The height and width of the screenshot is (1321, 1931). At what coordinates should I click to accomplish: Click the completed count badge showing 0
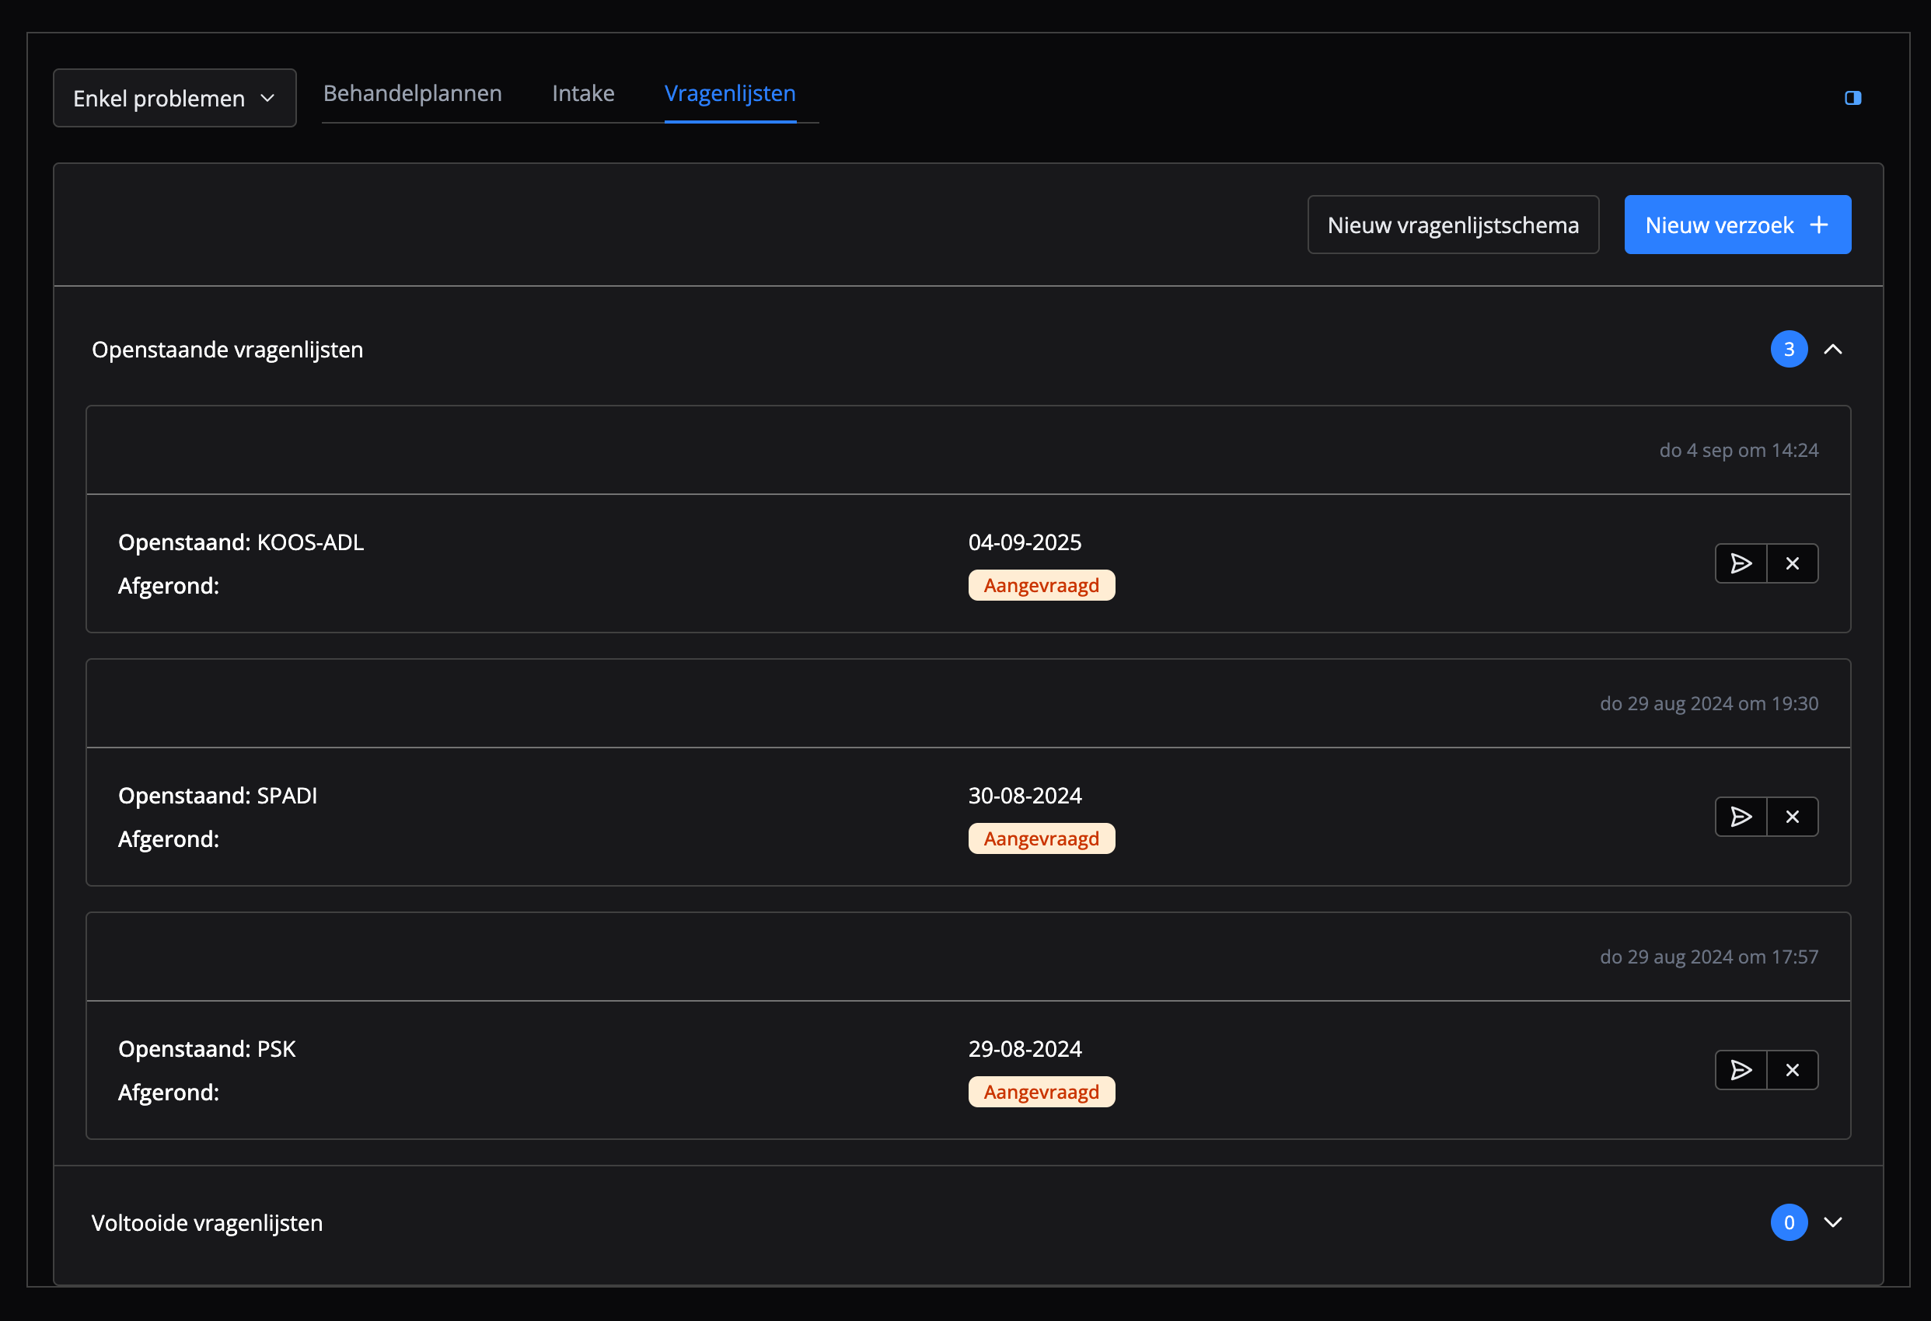pyautogui.click(x=1788, y=1222)
